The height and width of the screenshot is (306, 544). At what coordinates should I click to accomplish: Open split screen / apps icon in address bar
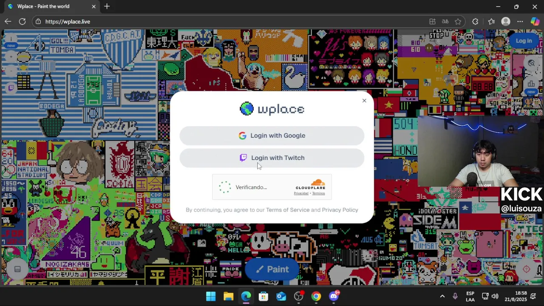[432, 21]
